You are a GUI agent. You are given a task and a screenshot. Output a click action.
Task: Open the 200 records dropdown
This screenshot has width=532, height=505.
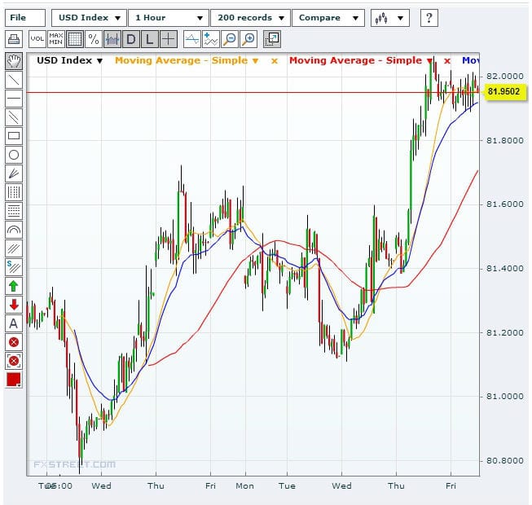point(250,18)
